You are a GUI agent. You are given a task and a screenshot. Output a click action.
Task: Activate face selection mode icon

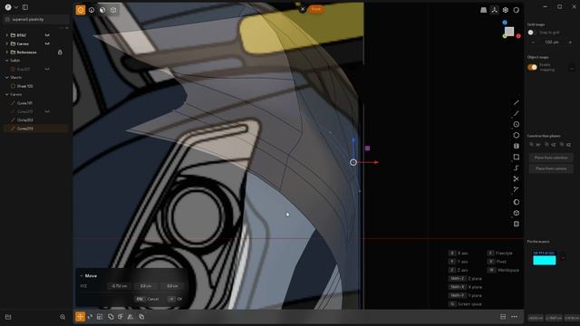(x=102, y=10)
